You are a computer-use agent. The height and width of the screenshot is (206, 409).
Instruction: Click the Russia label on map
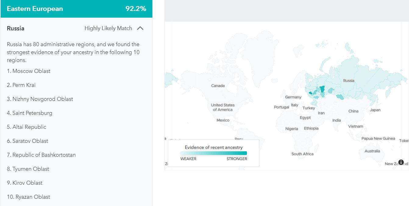349,81
